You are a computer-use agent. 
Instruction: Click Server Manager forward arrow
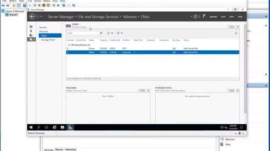(38, 17)
